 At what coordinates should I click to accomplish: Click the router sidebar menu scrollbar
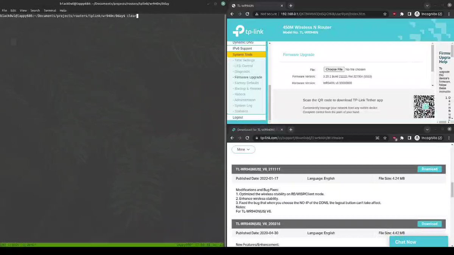tap(270, 102)
